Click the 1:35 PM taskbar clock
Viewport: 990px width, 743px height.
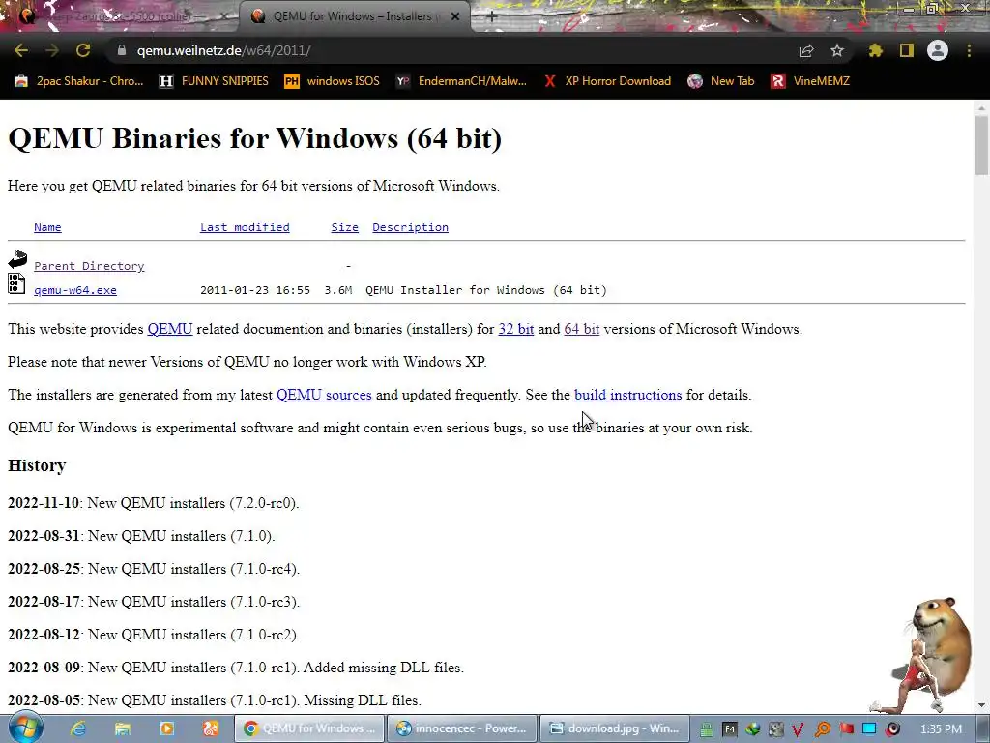point(942,729)
